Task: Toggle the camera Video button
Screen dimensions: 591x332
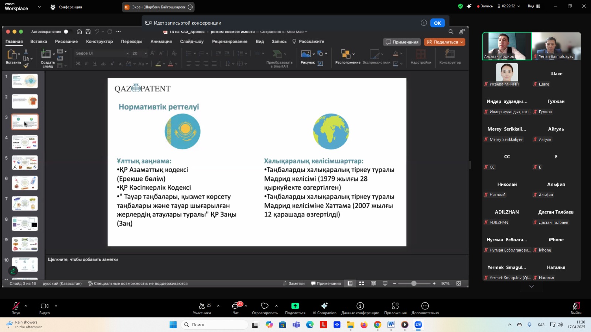Action: (45, 306)
